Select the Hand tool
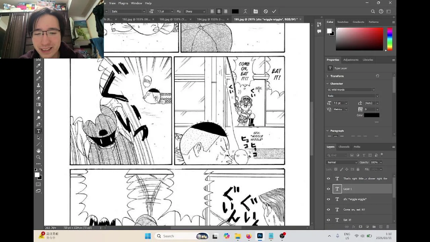 point(38,151)
